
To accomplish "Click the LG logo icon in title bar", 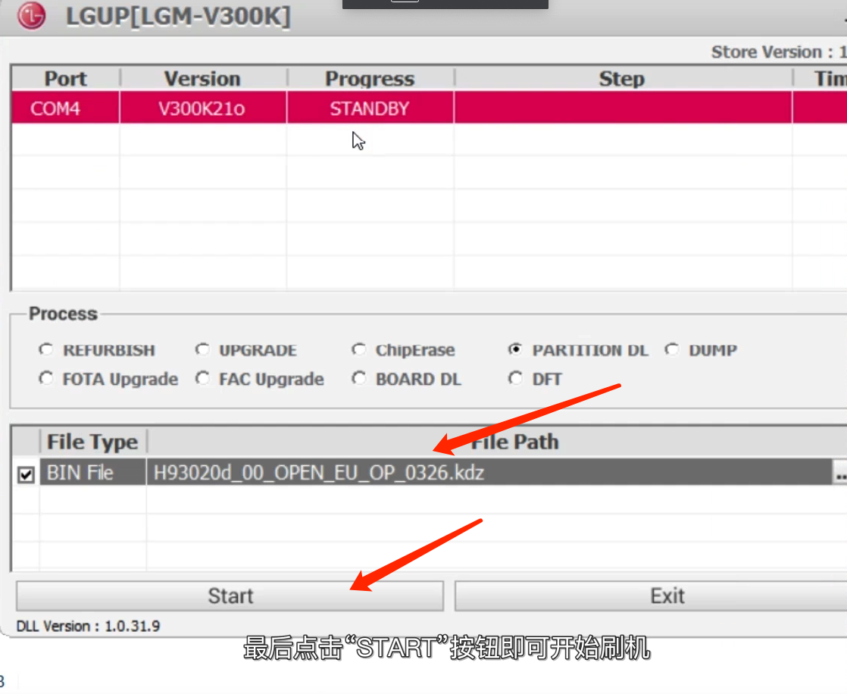I will (x=31, y=16).
